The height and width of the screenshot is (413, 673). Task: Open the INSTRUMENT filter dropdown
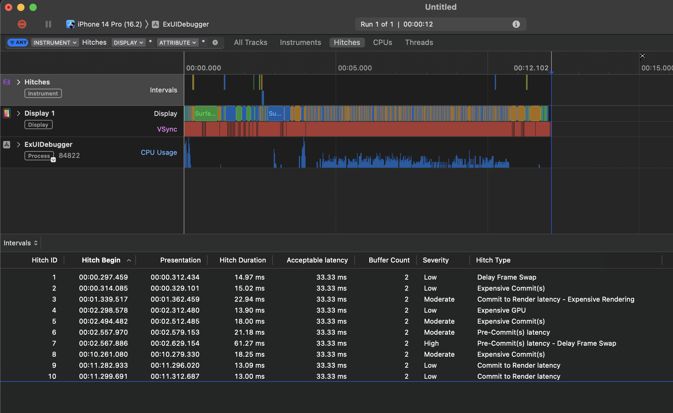pyautogui.click(x=55, y=43)
